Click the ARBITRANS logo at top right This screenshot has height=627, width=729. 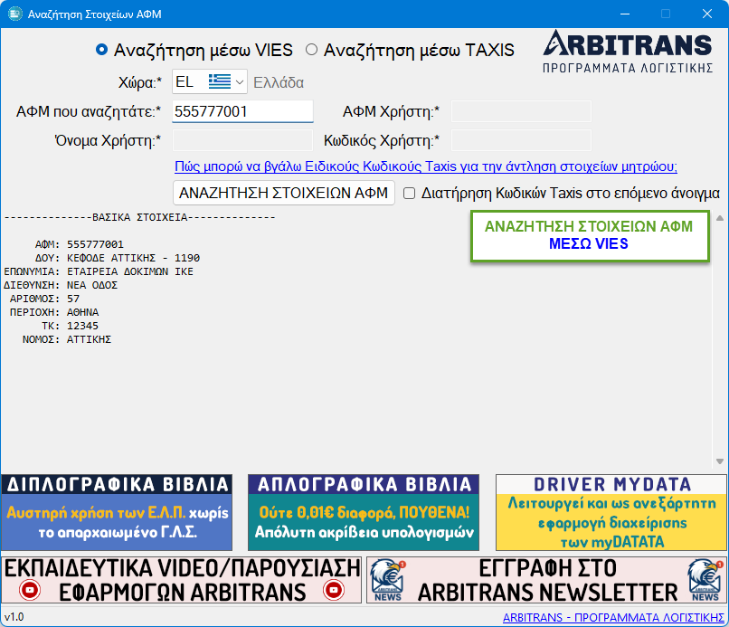click(x=628, y=52)
